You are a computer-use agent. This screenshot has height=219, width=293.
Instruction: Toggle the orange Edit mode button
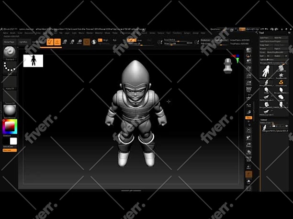click(x=50, y=42)
